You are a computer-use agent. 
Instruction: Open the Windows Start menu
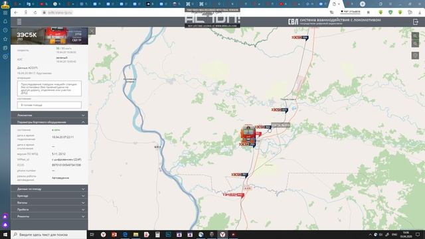[x=5, y=234]
